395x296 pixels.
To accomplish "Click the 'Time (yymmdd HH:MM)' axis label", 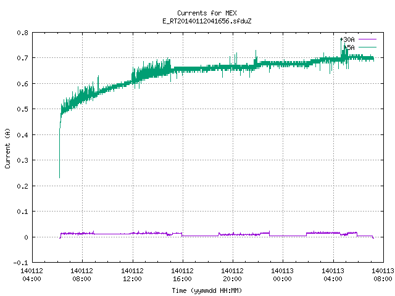I will (x=207, y=290).
